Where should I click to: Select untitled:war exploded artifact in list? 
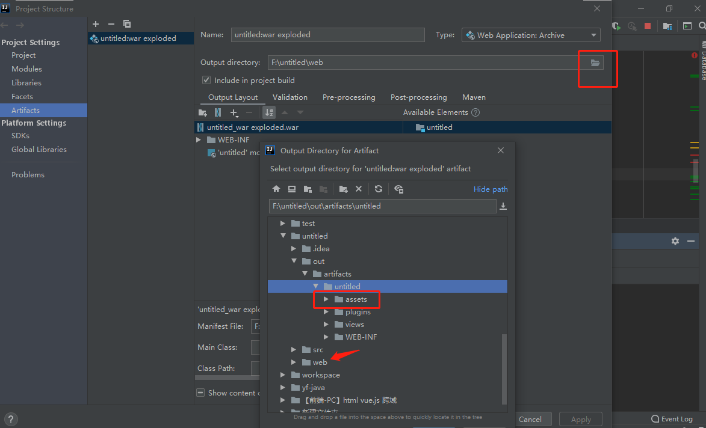[x=141, y=38]
